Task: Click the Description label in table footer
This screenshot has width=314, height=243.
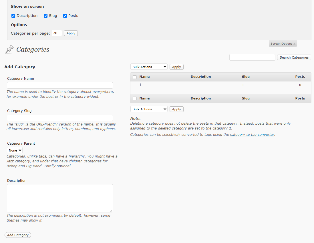Action: pyautogui.click(x=201, y=98)
